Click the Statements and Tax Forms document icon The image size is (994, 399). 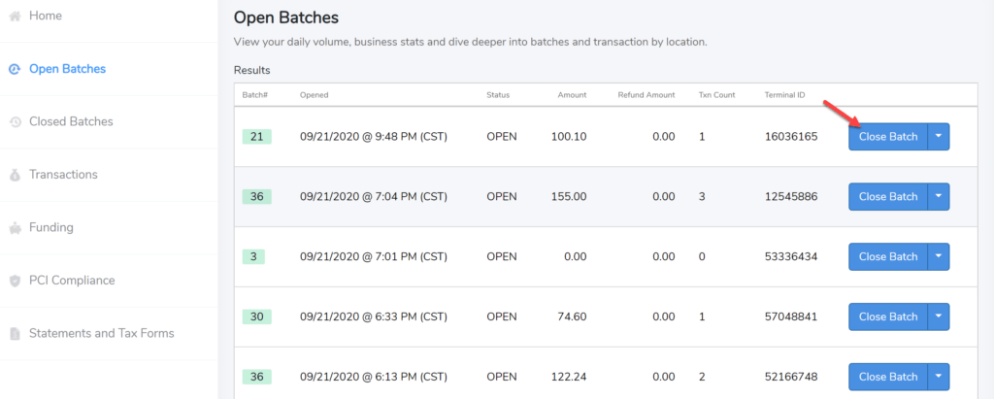coord(16,334)
